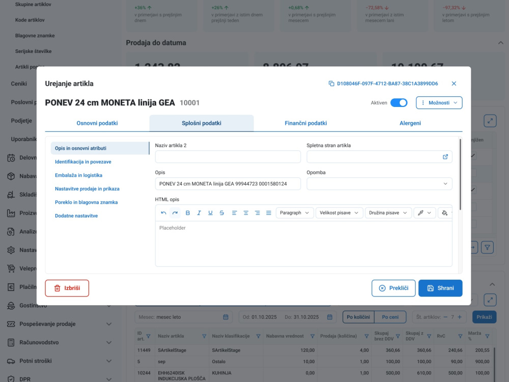The image size is (509, 382).
Task: Toggle bold formatting in HTML opis
Action: click(x=188, y=213)
